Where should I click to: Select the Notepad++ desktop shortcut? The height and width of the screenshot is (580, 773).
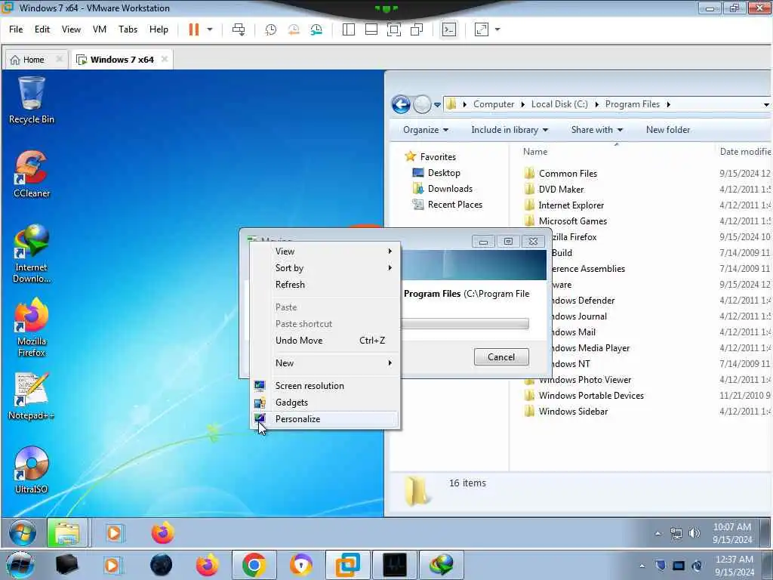tap(32, 396)
